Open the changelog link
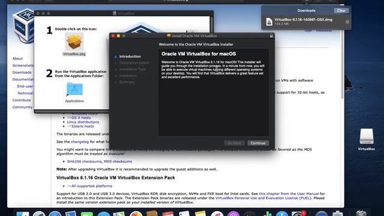 click(x=80, y=142)
